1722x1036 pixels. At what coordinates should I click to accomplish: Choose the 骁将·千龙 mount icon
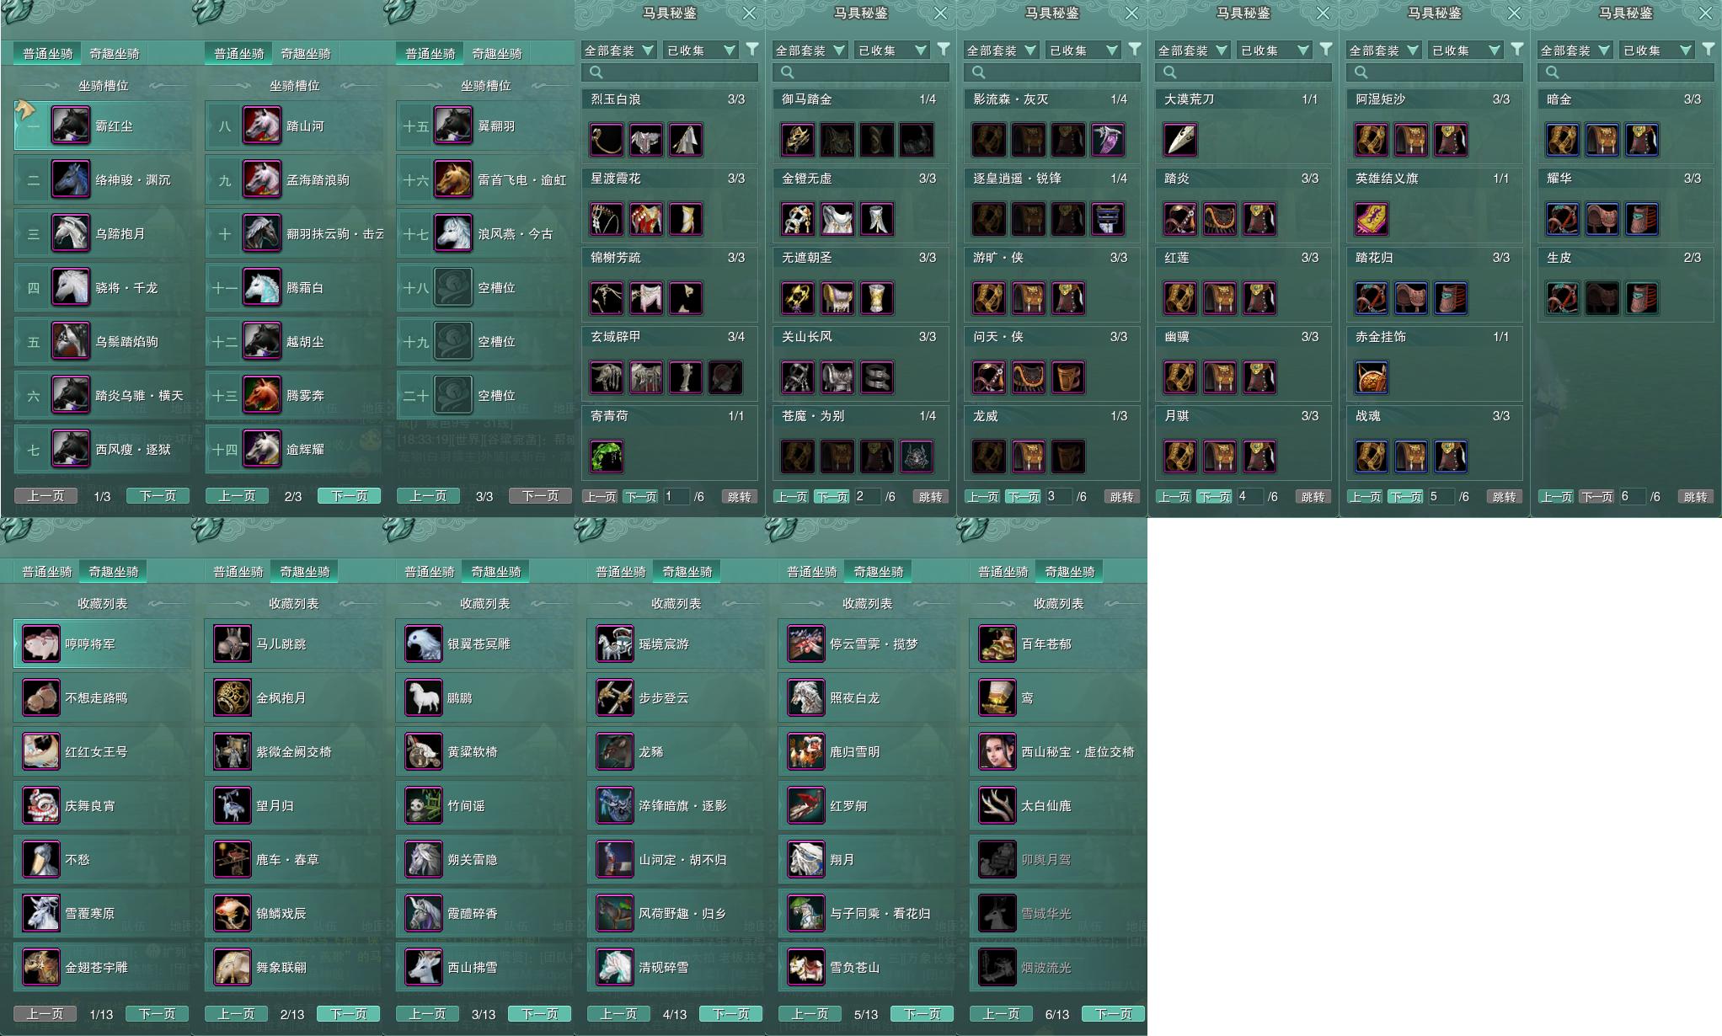point(71,286)
